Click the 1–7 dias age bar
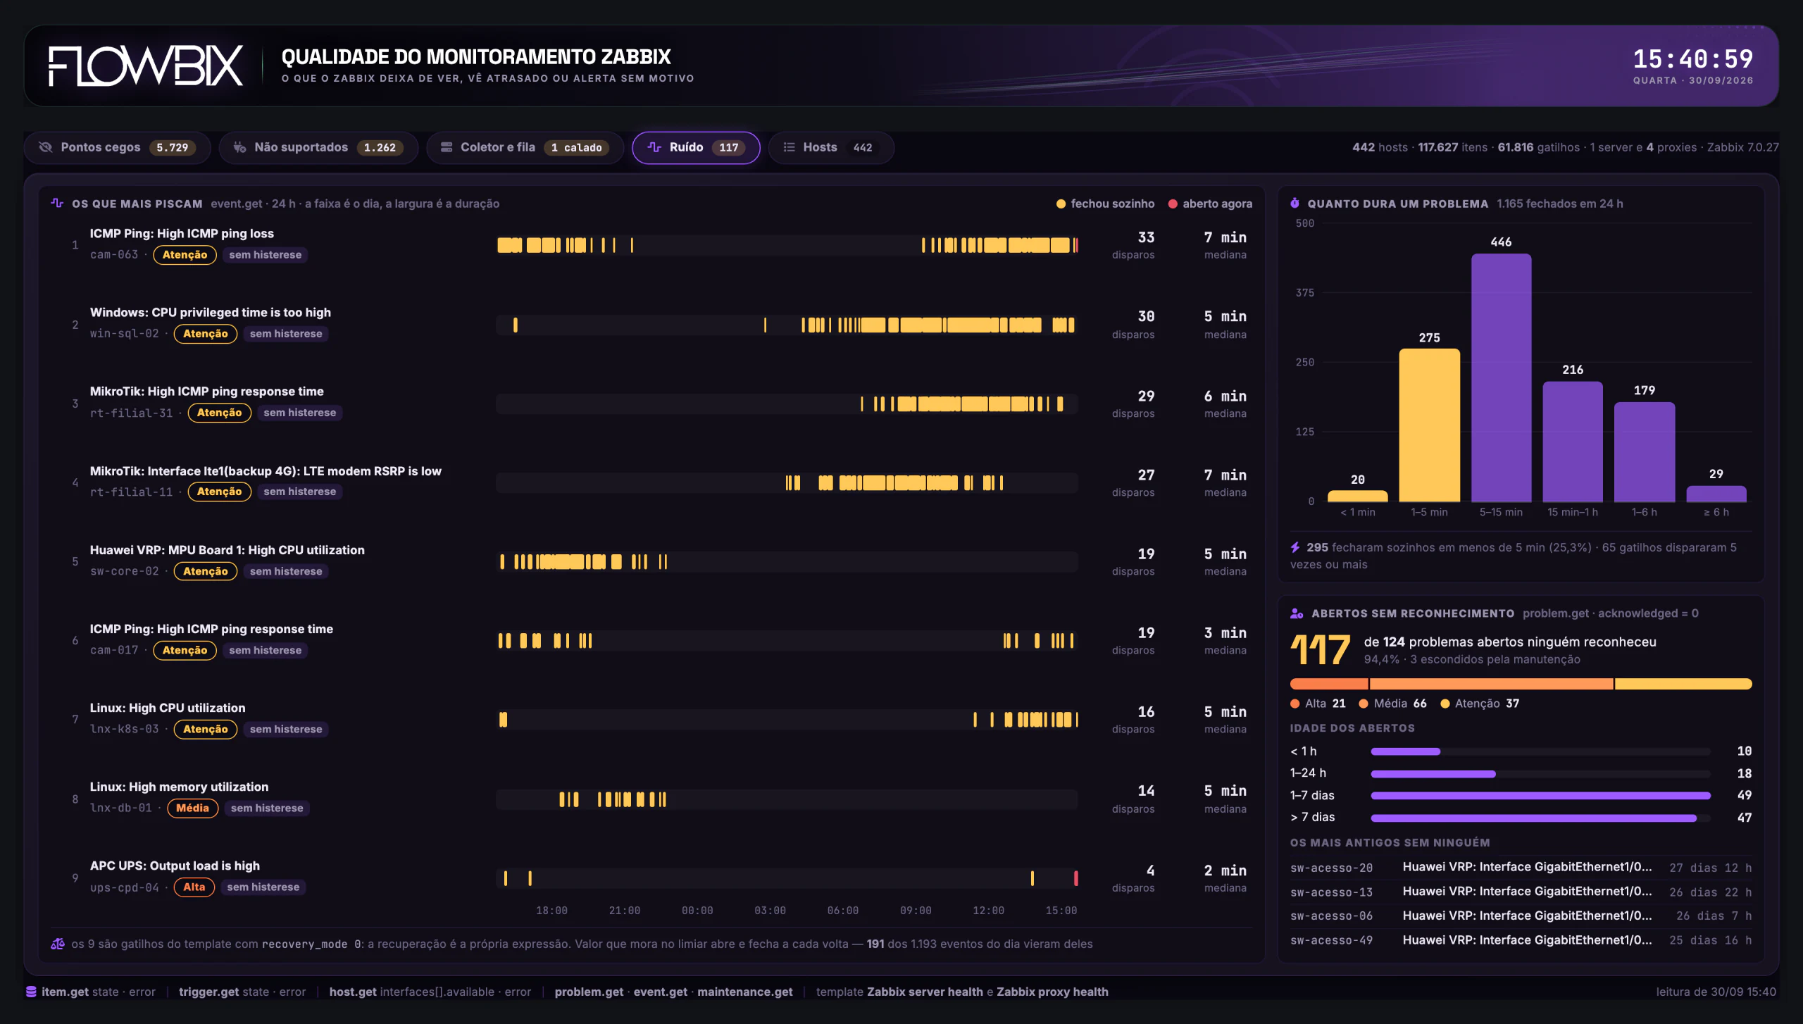The height and width of the screenshot is (1024, 1803). click(1540, 795)
